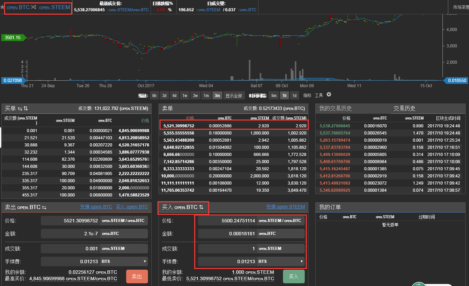Image resolution: width=469 pixels, height=286 pixels.
Task: Click trade history price 5,263.15789474
Action: [x=335, y=140]
